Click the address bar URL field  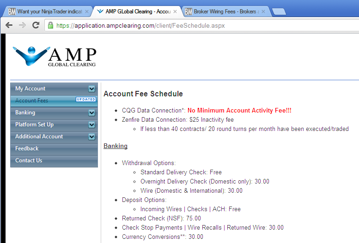(201, 25)
